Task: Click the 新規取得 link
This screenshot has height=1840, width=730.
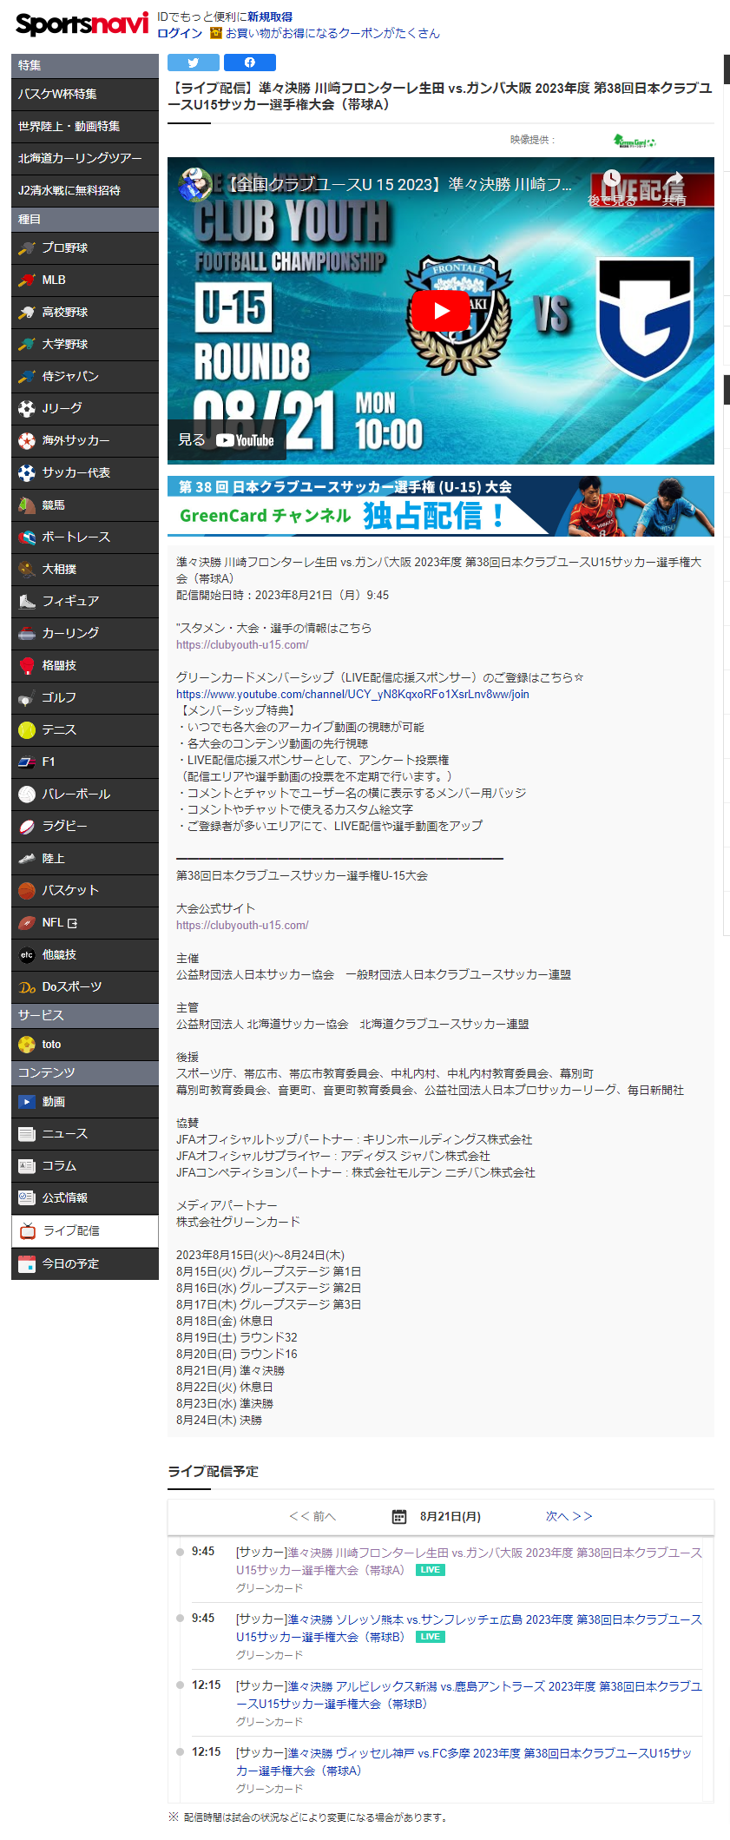Action: (270, 16)
